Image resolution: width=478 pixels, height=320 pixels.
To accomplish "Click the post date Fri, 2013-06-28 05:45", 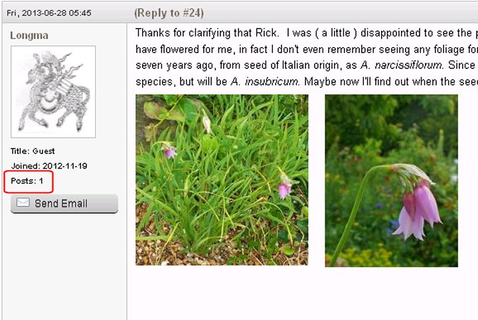I will tap(49, 13).
